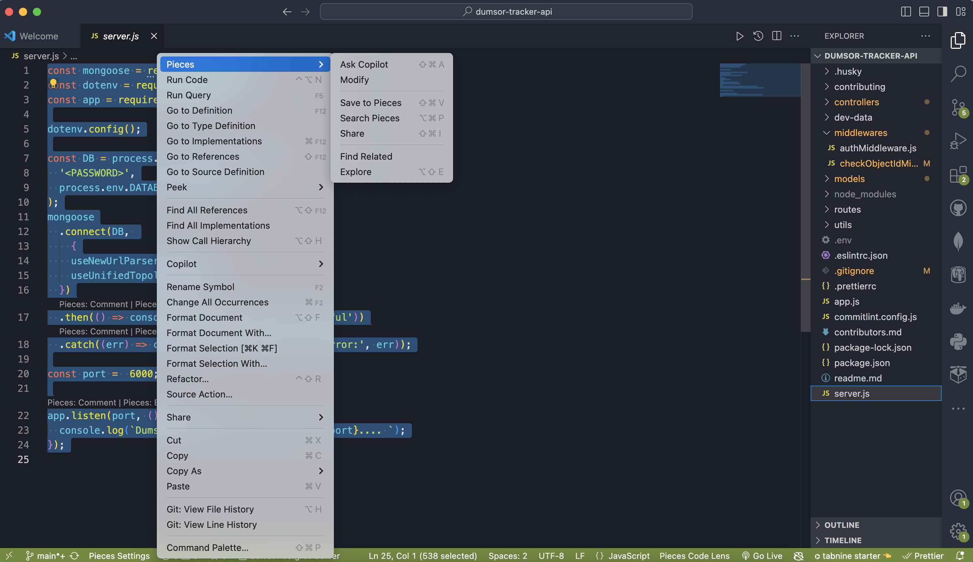Open the Search view in activity bar

click(x=958, y=73)
